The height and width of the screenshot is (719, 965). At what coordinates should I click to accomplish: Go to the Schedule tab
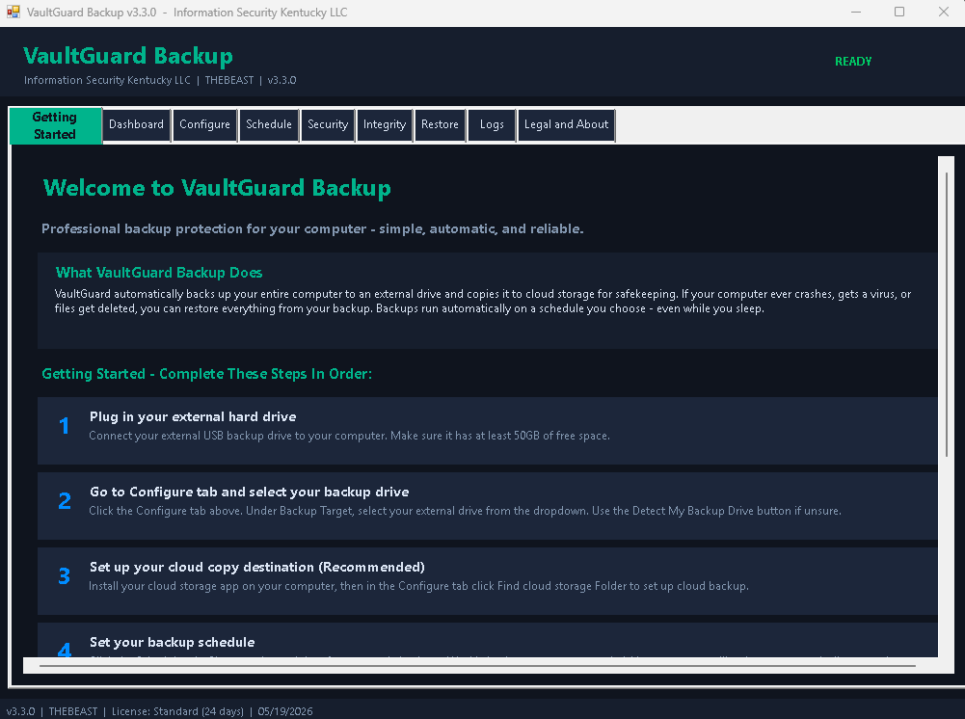click(269, 125)
